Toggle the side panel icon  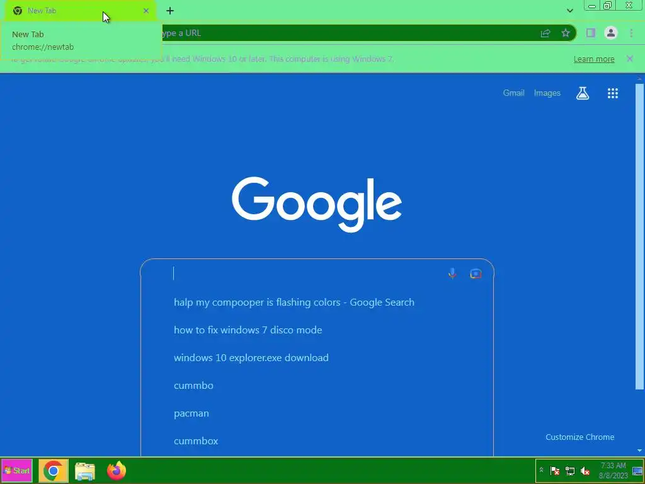(x=591, y=33)
